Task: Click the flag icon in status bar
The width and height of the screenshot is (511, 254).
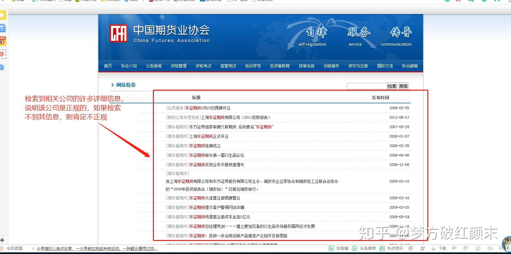Action: pyautogui.click(x=454, y=248)
